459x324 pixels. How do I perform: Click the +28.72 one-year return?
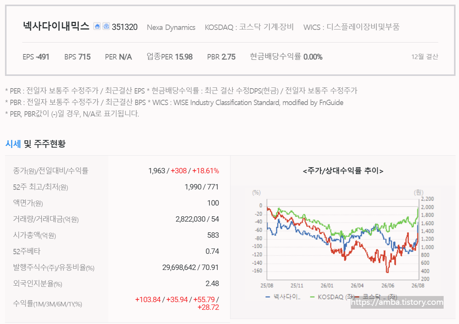208,308
